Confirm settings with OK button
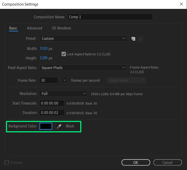187x170 pixels. point(136,163)
